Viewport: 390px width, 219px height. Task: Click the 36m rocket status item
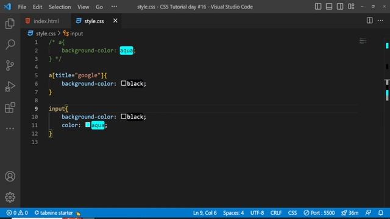pos(350,213)
